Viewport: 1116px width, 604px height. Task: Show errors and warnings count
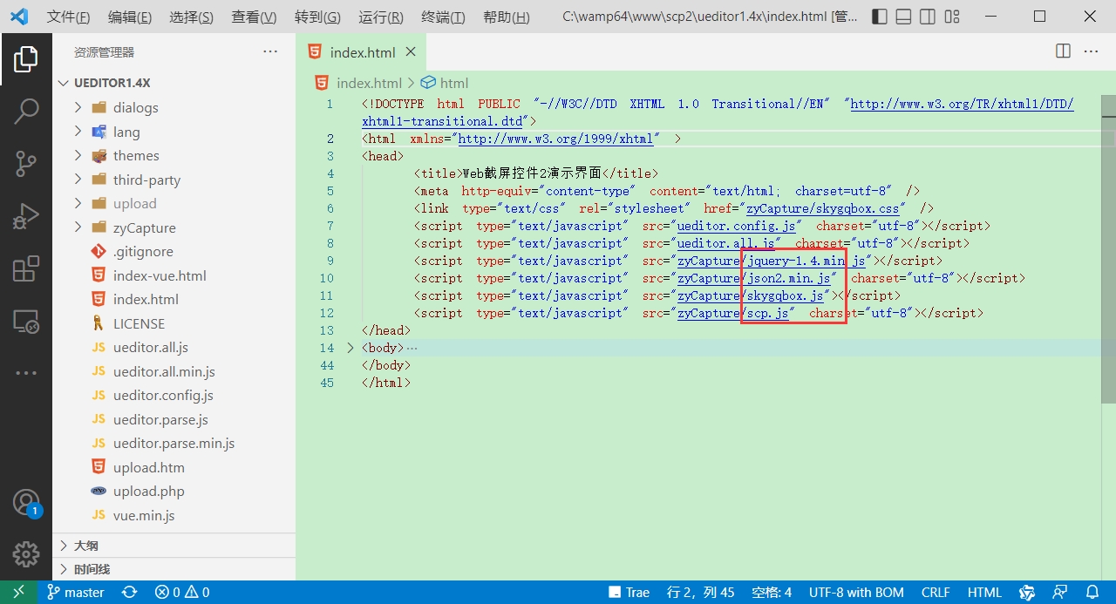tap(182, 593)
